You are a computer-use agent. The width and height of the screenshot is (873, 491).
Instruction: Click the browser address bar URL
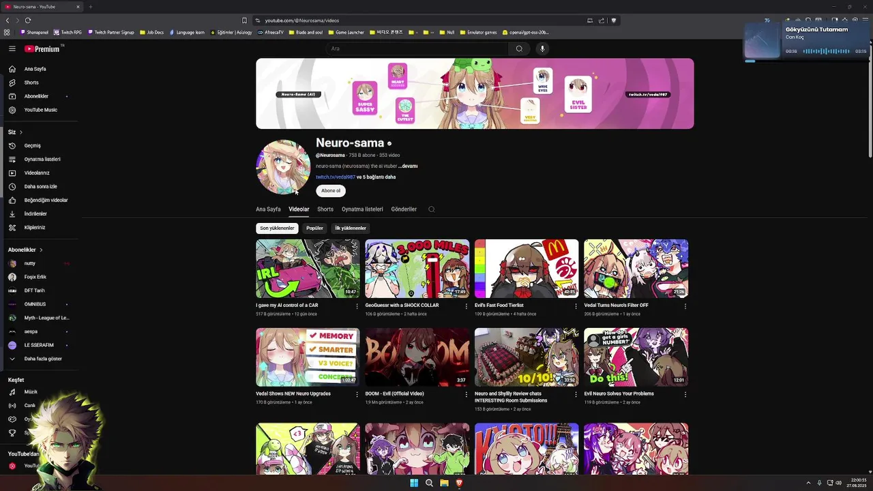point(302,20)
